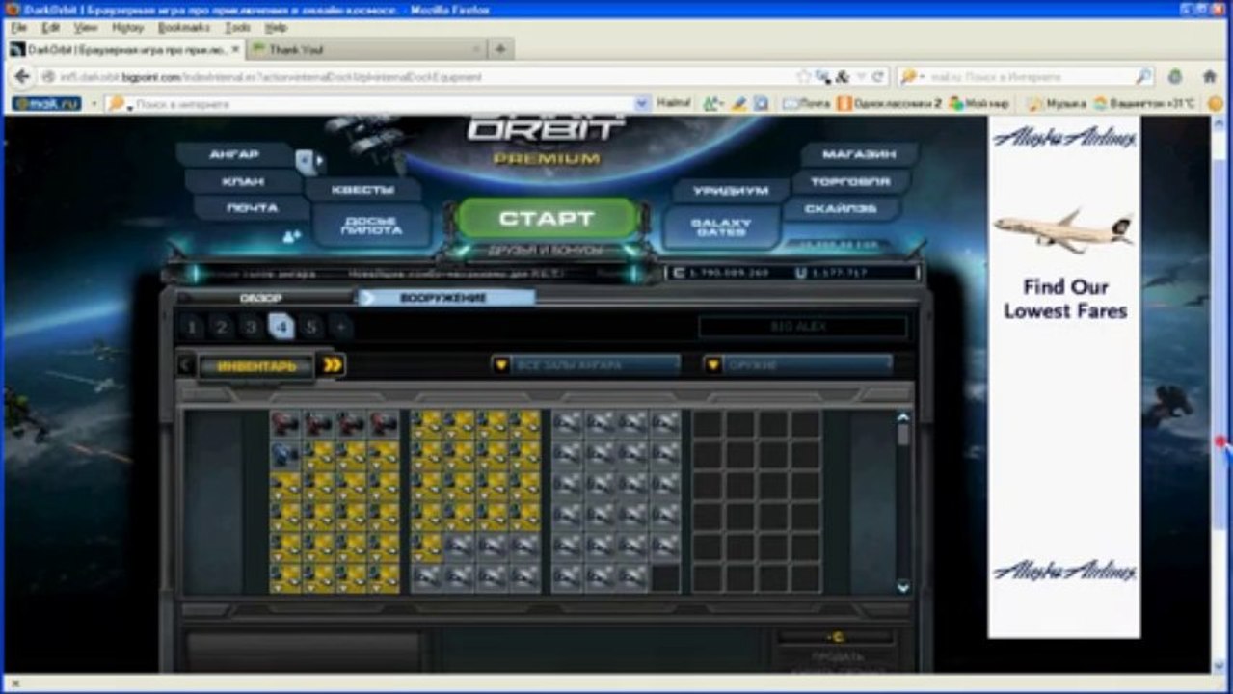Open the browser home page icon

(x=1209, y=76)
